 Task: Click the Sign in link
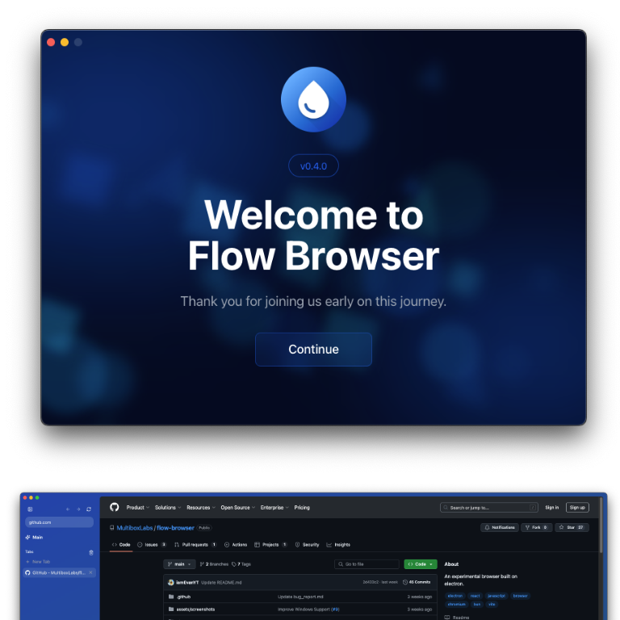[551, 507]
